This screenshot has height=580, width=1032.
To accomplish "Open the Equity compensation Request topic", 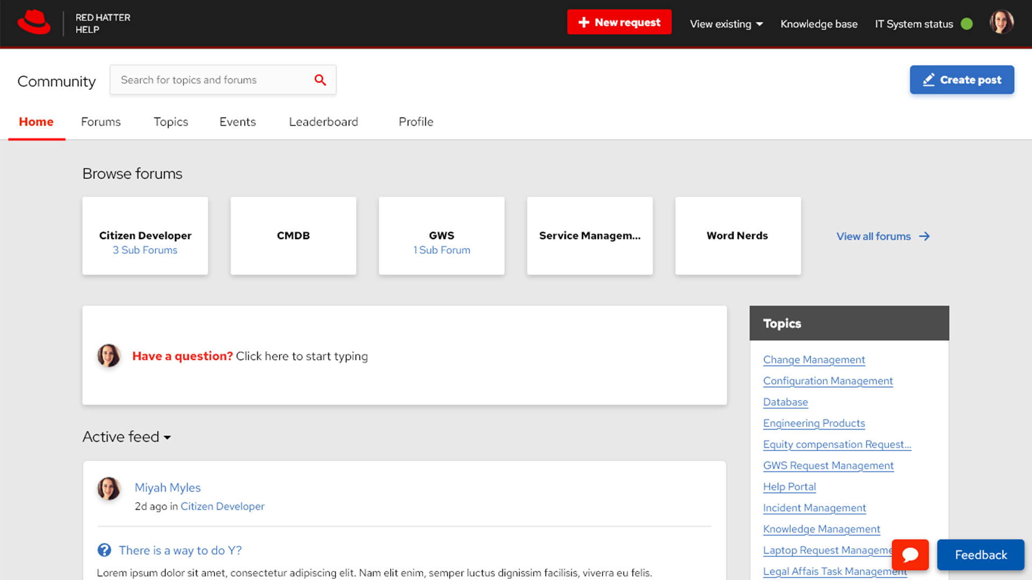I will [x=837, y=445].
